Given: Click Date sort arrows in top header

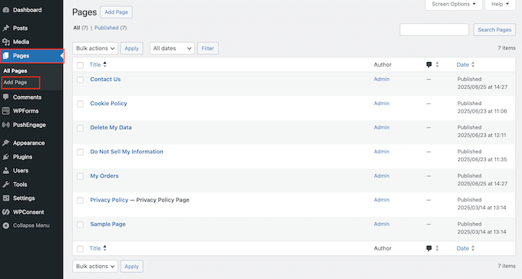Looking at the screenshot, I should [473, 65].
